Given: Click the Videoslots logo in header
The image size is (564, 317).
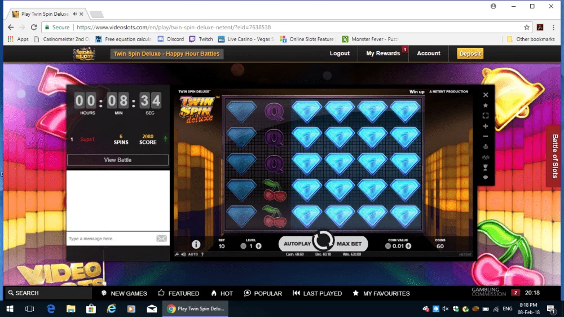Looking at the screenshot, I should coord(84,54).
